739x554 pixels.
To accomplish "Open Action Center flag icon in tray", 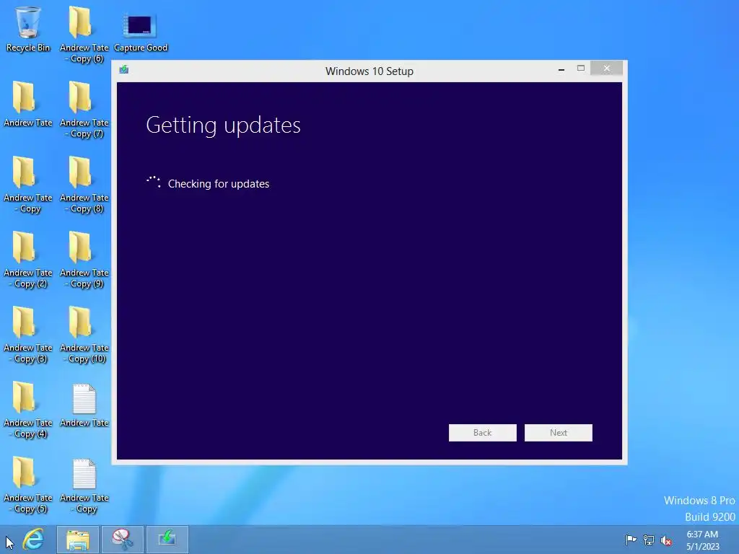I will [x=631, y=540].
